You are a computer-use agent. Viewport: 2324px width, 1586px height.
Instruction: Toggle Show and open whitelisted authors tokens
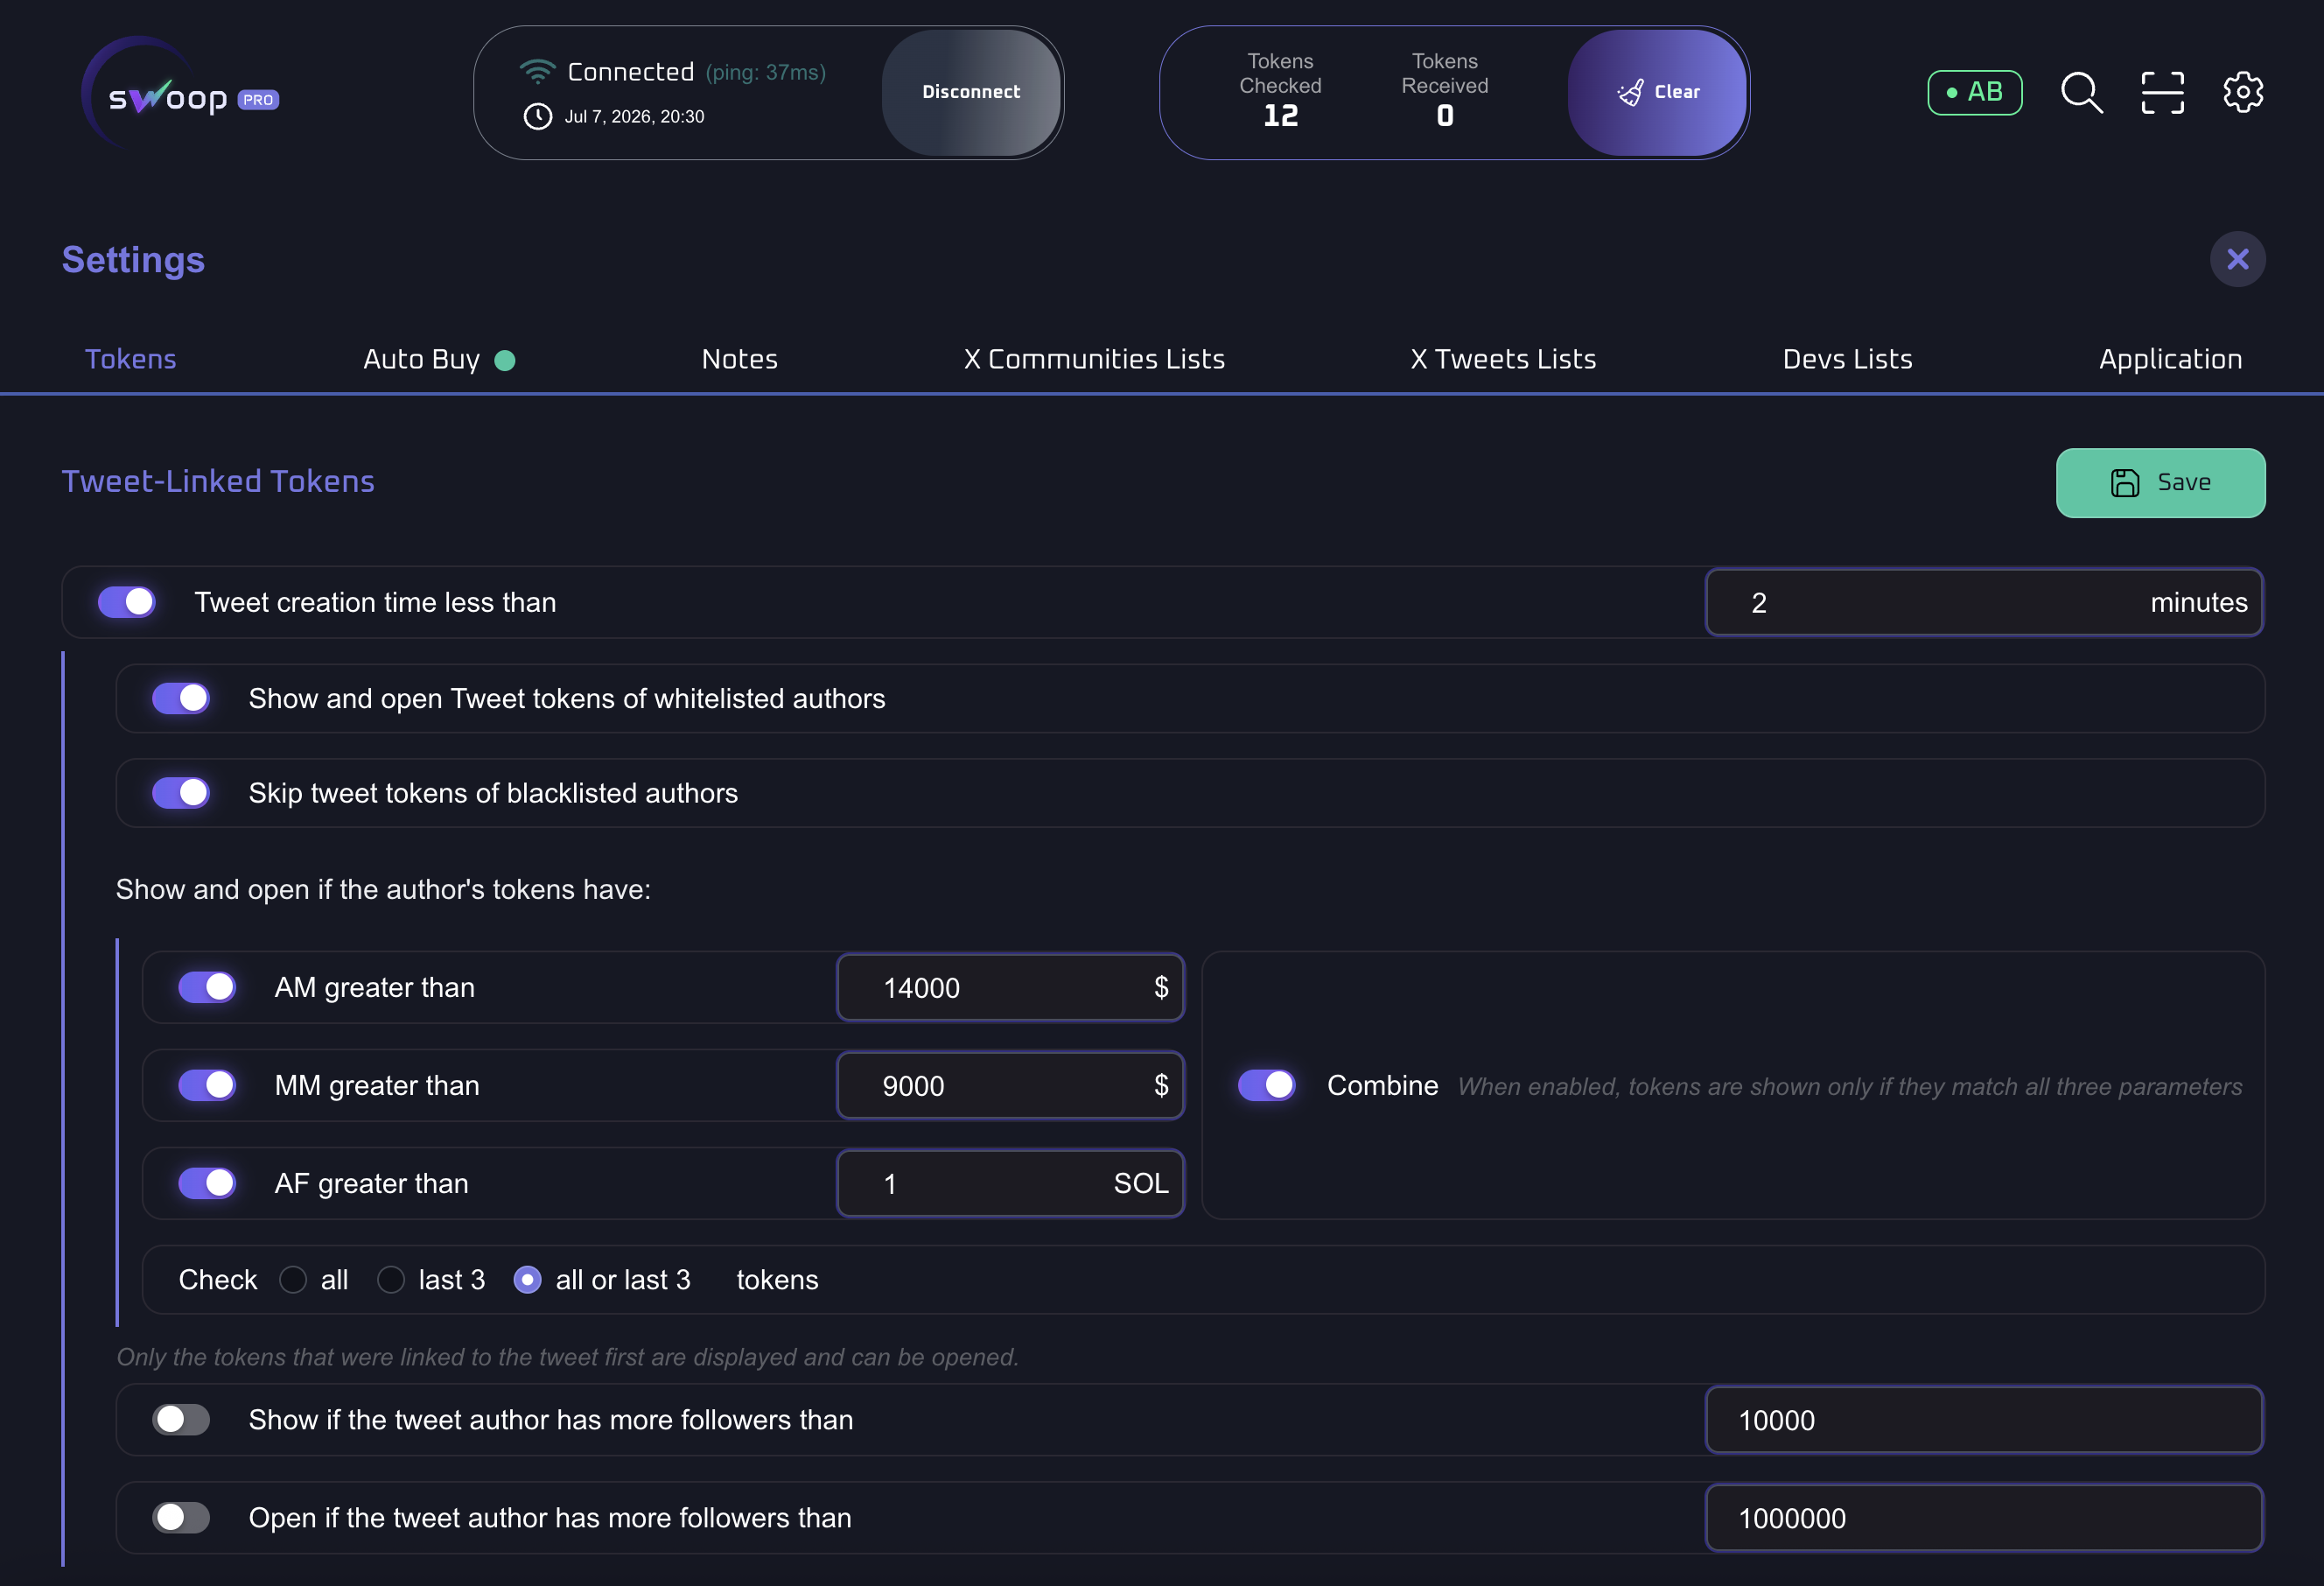[181, 698]
